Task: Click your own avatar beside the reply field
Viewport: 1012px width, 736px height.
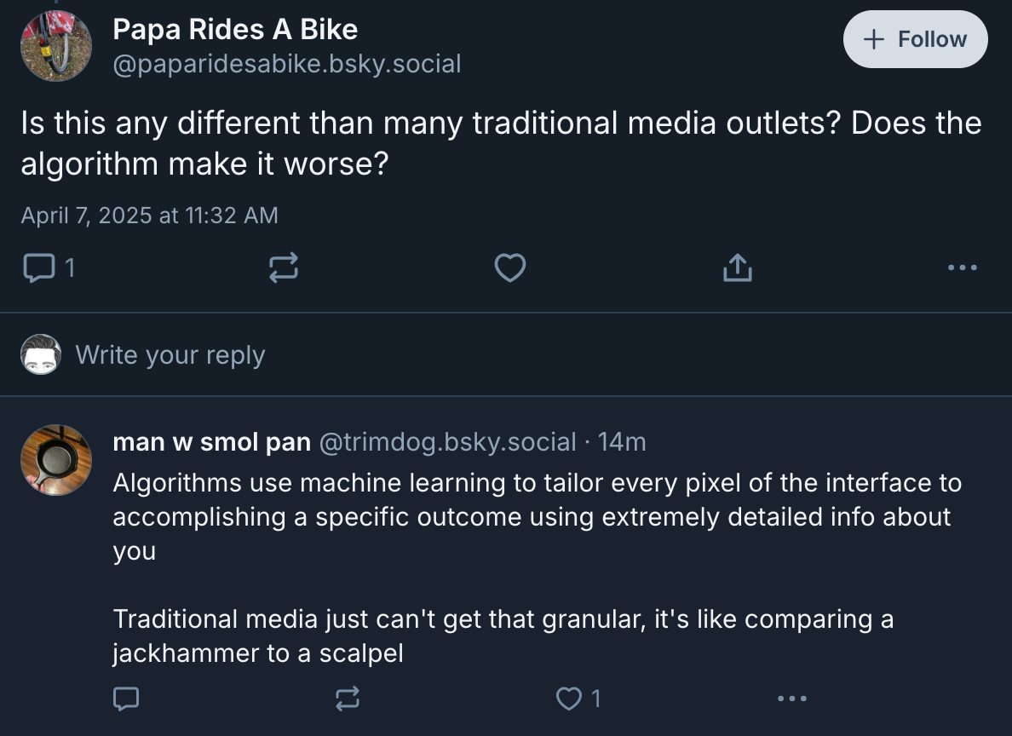Action: click(41, 354)
